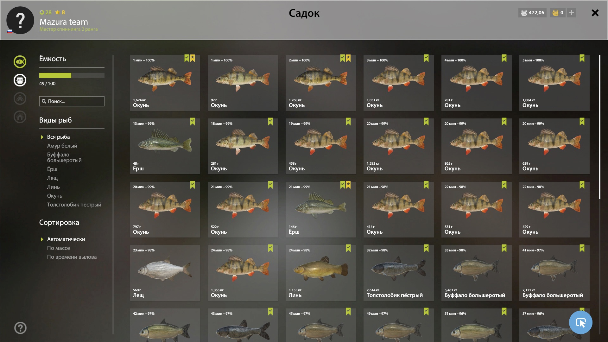Filter by Толстолобик пёстрый species
The width and height of the screenshot is (608, 342).
tap(74, 205)
